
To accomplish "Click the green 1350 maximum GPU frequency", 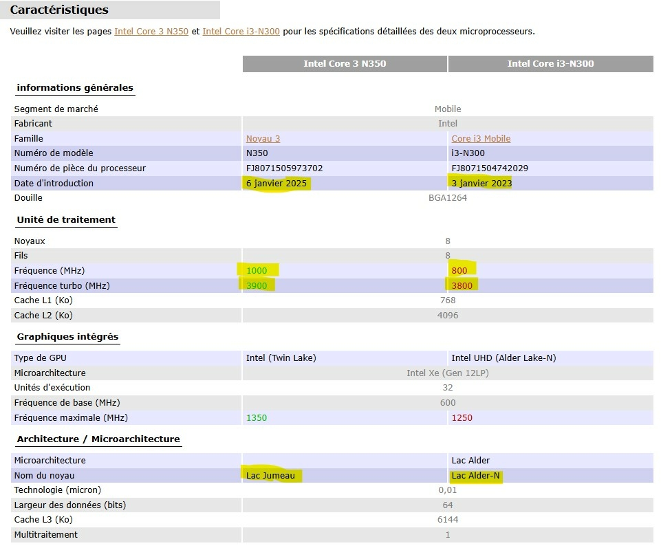I will (256, 417).
